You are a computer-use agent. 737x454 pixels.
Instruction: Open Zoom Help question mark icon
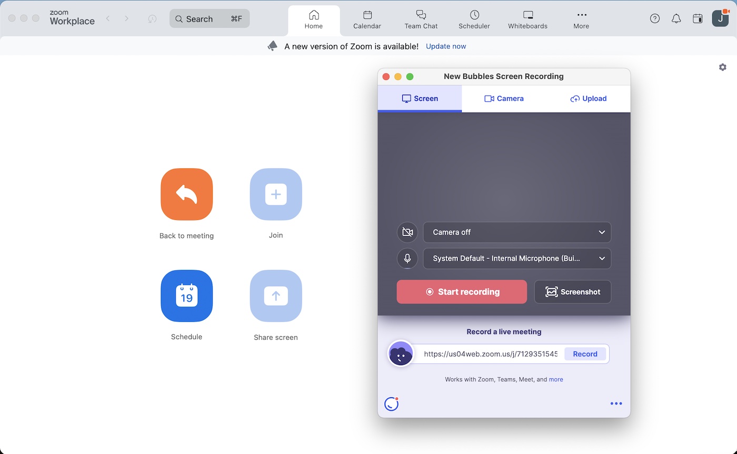pyautogui.click(x=655, y=18)
